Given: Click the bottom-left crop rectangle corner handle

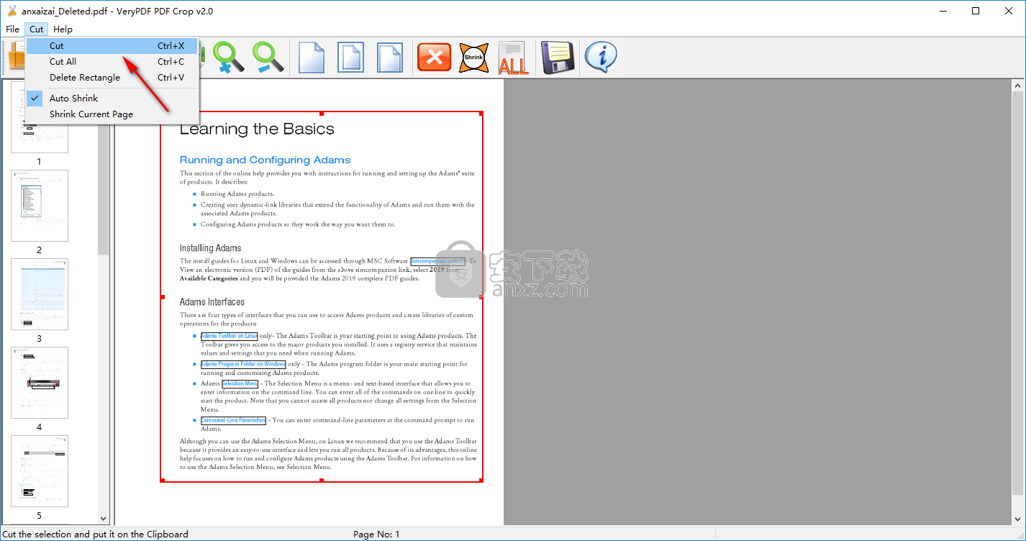Looking at the screenshot, I should pyautogui.click(x=162, y=480).
